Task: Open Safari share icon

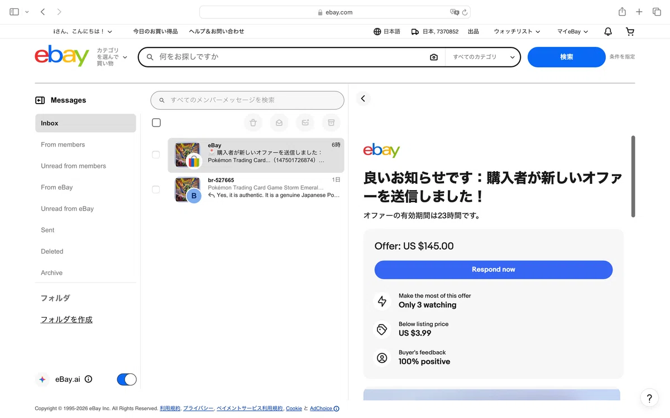Action: pos(622,12)
